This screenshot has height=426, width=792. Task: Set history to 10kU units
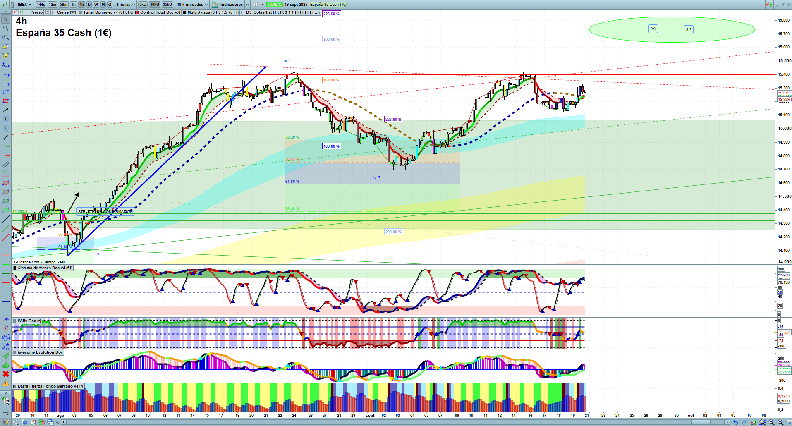(x=155, y=5)
